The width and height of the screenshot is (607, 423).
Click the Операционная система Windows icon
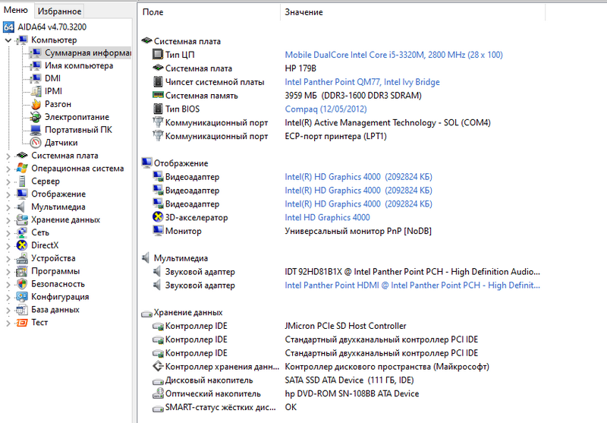point(22,169)
